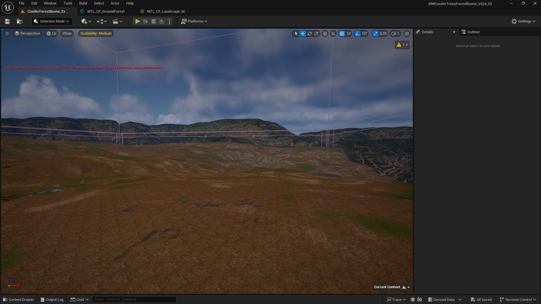Open the viewport Show flags menu
This screenshot has width=541, height=304.
pos(67,33)
